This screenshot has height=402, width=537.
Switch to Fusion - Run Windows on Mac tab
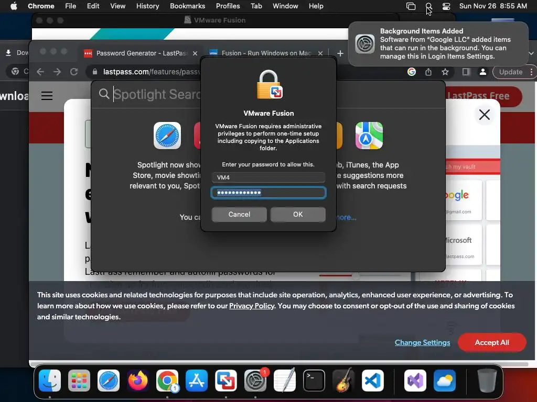pyautogui.click(x=266, y=53)
